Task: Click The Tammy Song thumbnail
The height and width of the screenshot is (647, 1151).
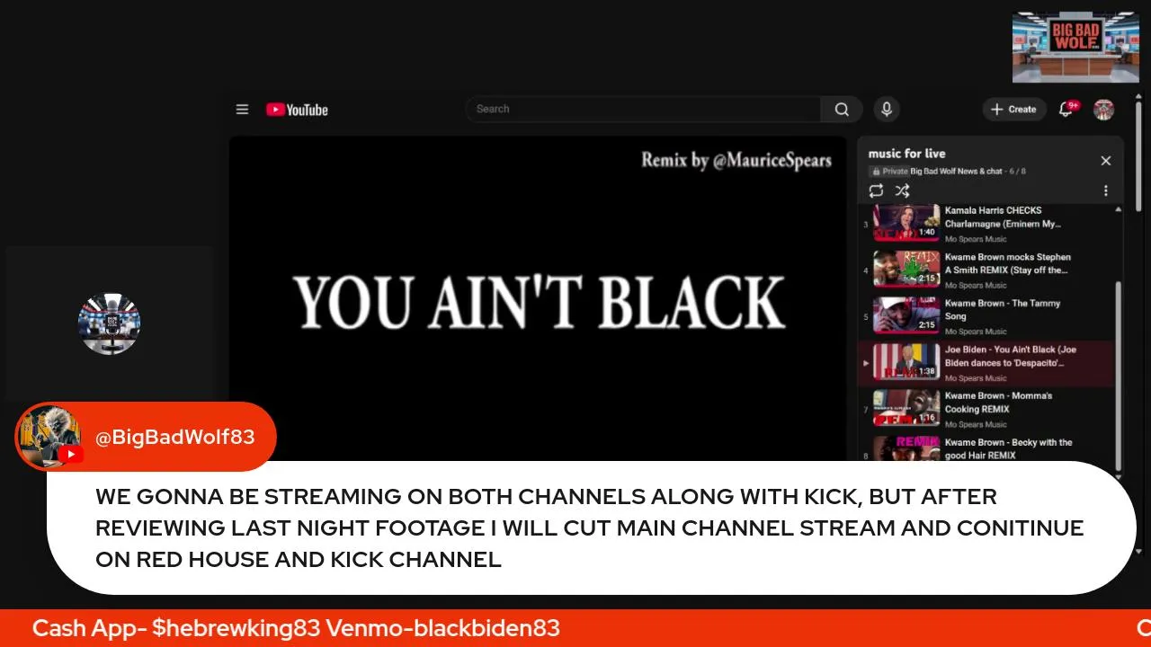Action: (906, 316)
